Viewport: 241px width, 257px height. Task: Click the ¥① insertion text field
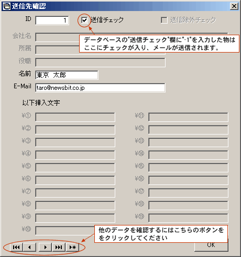click(x=75, y=117)
